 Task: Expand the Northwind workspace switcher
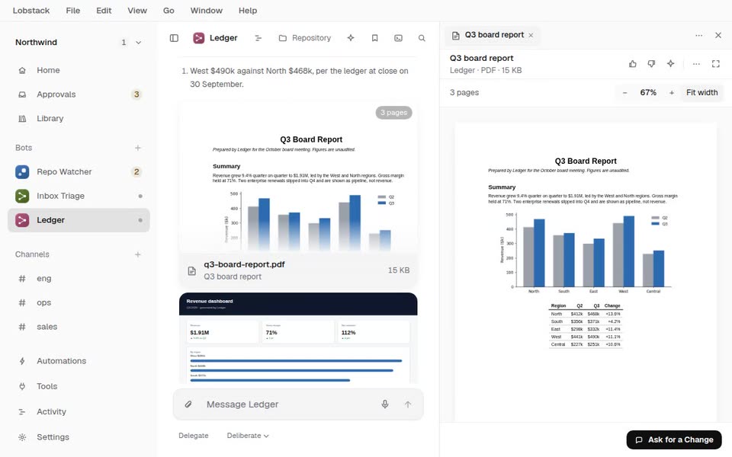pos(79,43)
